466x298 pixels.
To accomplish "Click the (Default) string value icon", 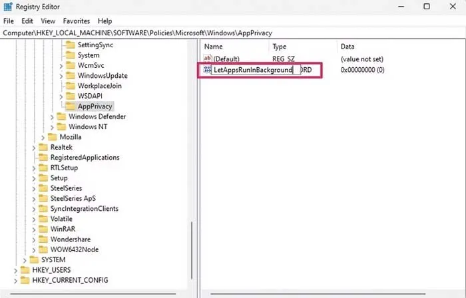I will tap(208, 59).
